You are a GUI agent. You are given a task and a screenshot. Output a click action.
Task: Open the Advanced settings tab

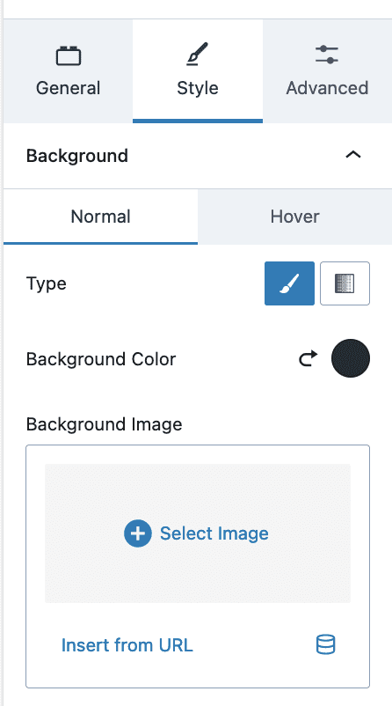click(327, 71)
